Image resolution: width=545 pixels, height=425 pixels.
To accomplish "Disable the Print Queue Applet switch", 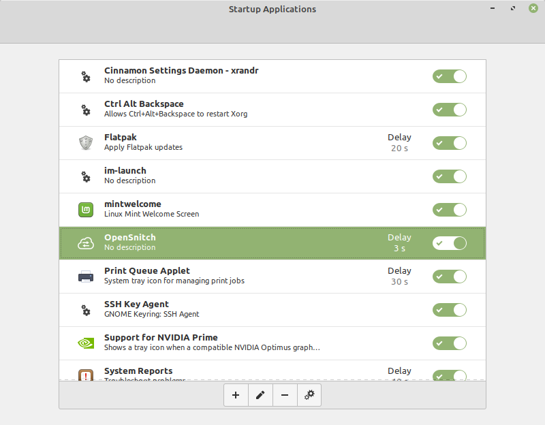I will tap(449, 277).
